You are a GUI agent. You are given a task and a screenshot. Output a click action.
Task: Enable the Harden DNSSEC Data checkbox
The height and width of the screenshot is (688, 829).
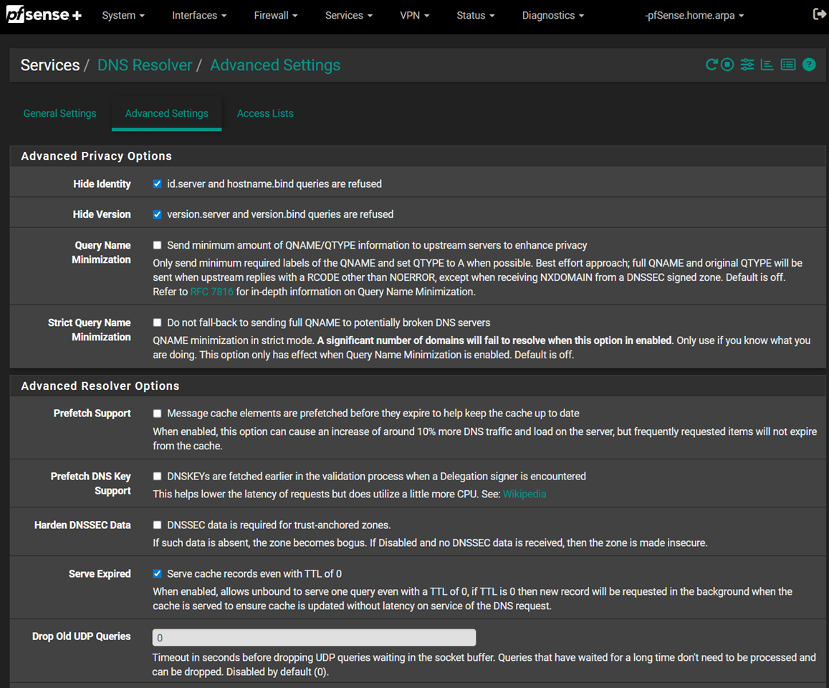[157, 525]
